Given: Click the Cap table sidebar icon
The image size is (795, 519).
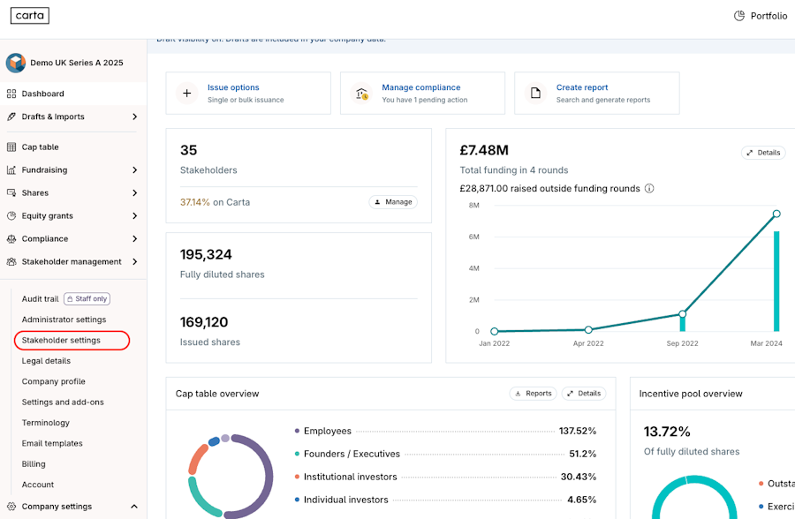Looking at the screenshot, I should tap(11, 147).
